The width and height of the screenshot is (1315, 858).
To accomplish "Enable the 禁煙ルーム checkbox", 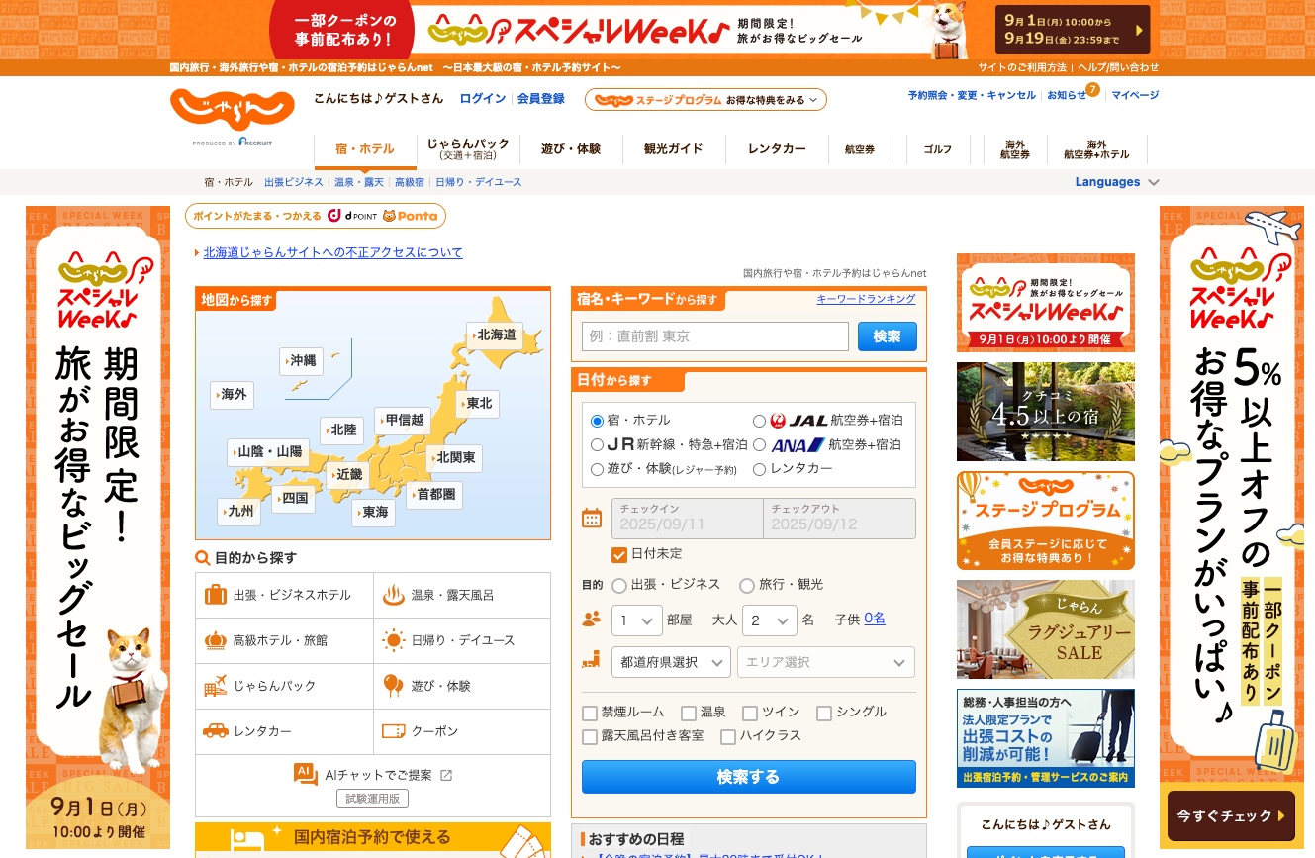I will tap(590, 713).
